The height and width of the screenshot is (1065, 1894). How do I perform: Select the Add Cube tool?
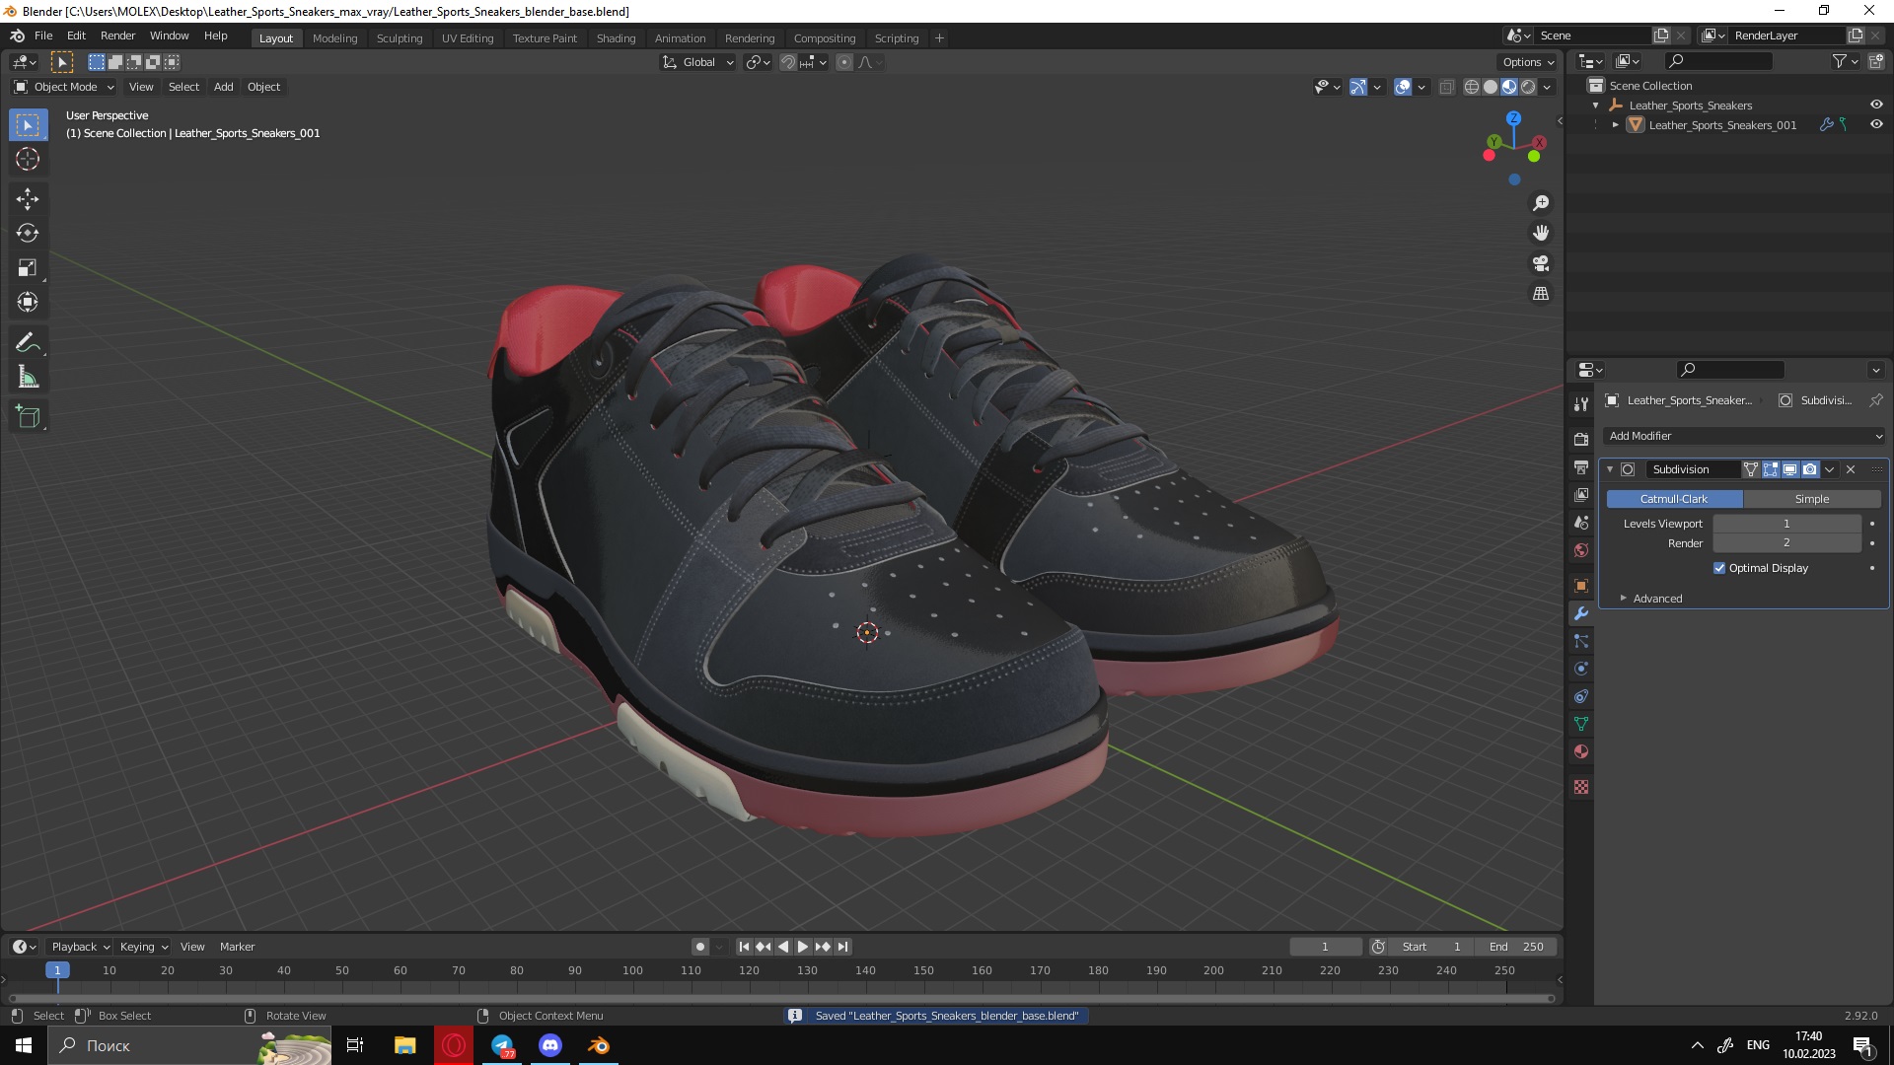[28, 418]
